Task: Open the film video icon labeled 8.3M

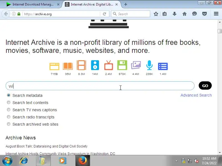Action: pyautogui.click(x=81, y=65)
